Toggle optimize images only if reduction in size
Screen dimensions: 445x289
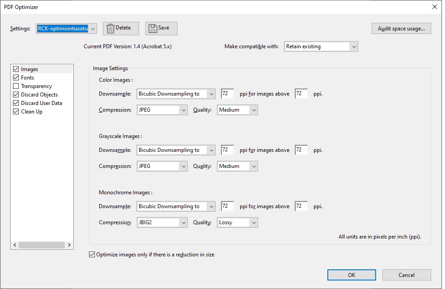coord(92,254)
